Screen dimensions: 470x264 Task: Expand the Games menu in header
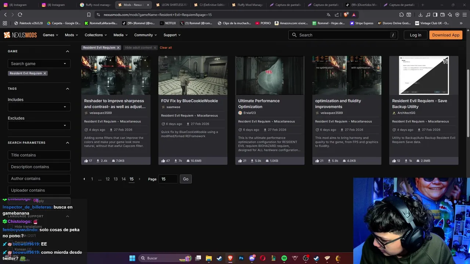click(x=50, y=35)
